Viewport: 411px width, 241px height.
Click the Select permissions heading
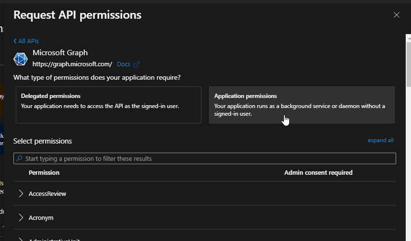coord(43,141)
